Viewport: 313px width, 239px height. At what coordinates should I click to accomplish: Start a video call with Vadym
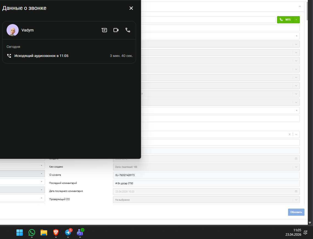pyautogui.click(x=116, y=30)
